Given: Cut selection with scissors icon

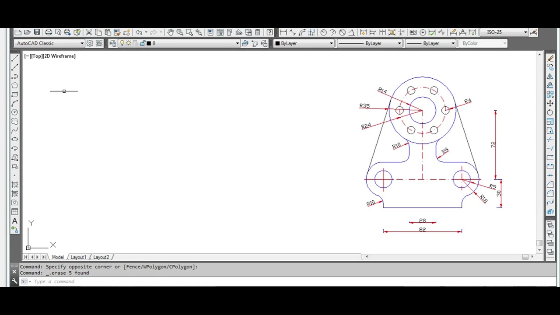Looking at the screenshot, I should [x=89, y=32].
